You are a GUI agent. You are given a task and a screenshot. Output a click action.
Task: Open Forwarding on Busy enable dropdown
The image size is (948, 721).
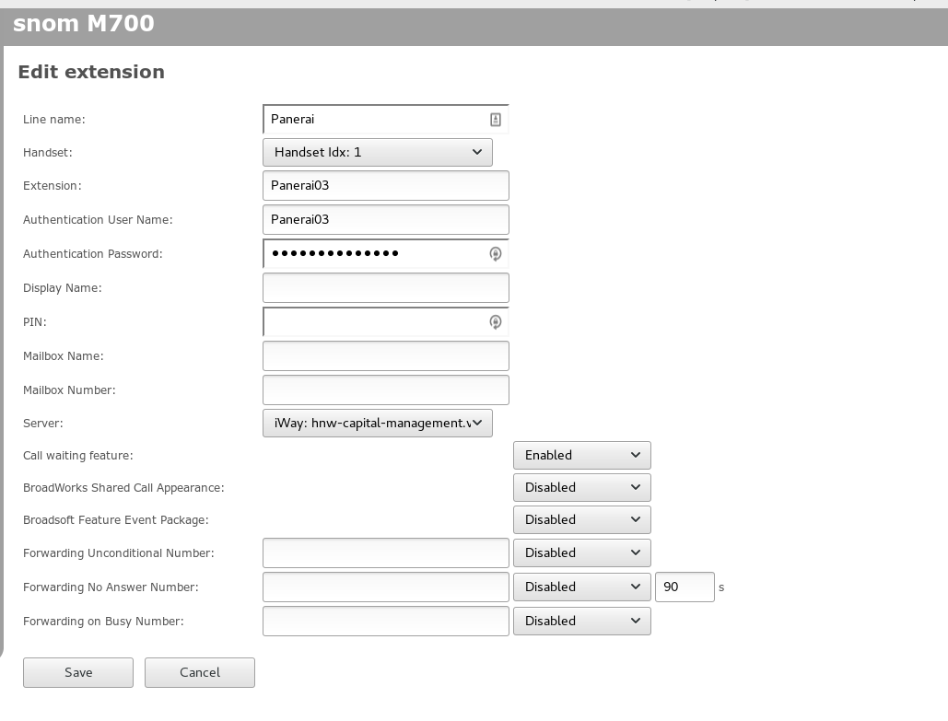[x=581, y=621]
